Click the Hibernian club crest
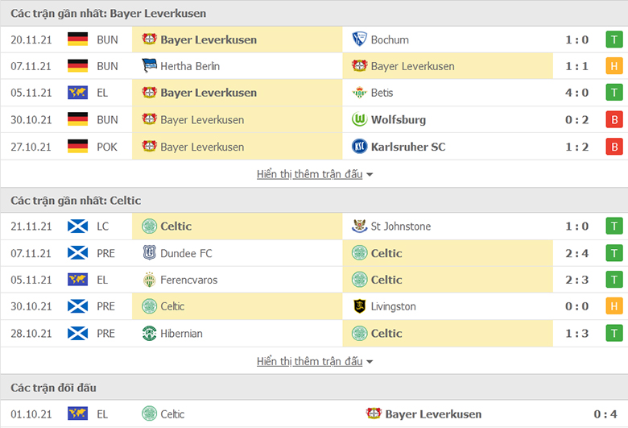Viewport: 628px width, 428px height. click(x=149, y=334)
